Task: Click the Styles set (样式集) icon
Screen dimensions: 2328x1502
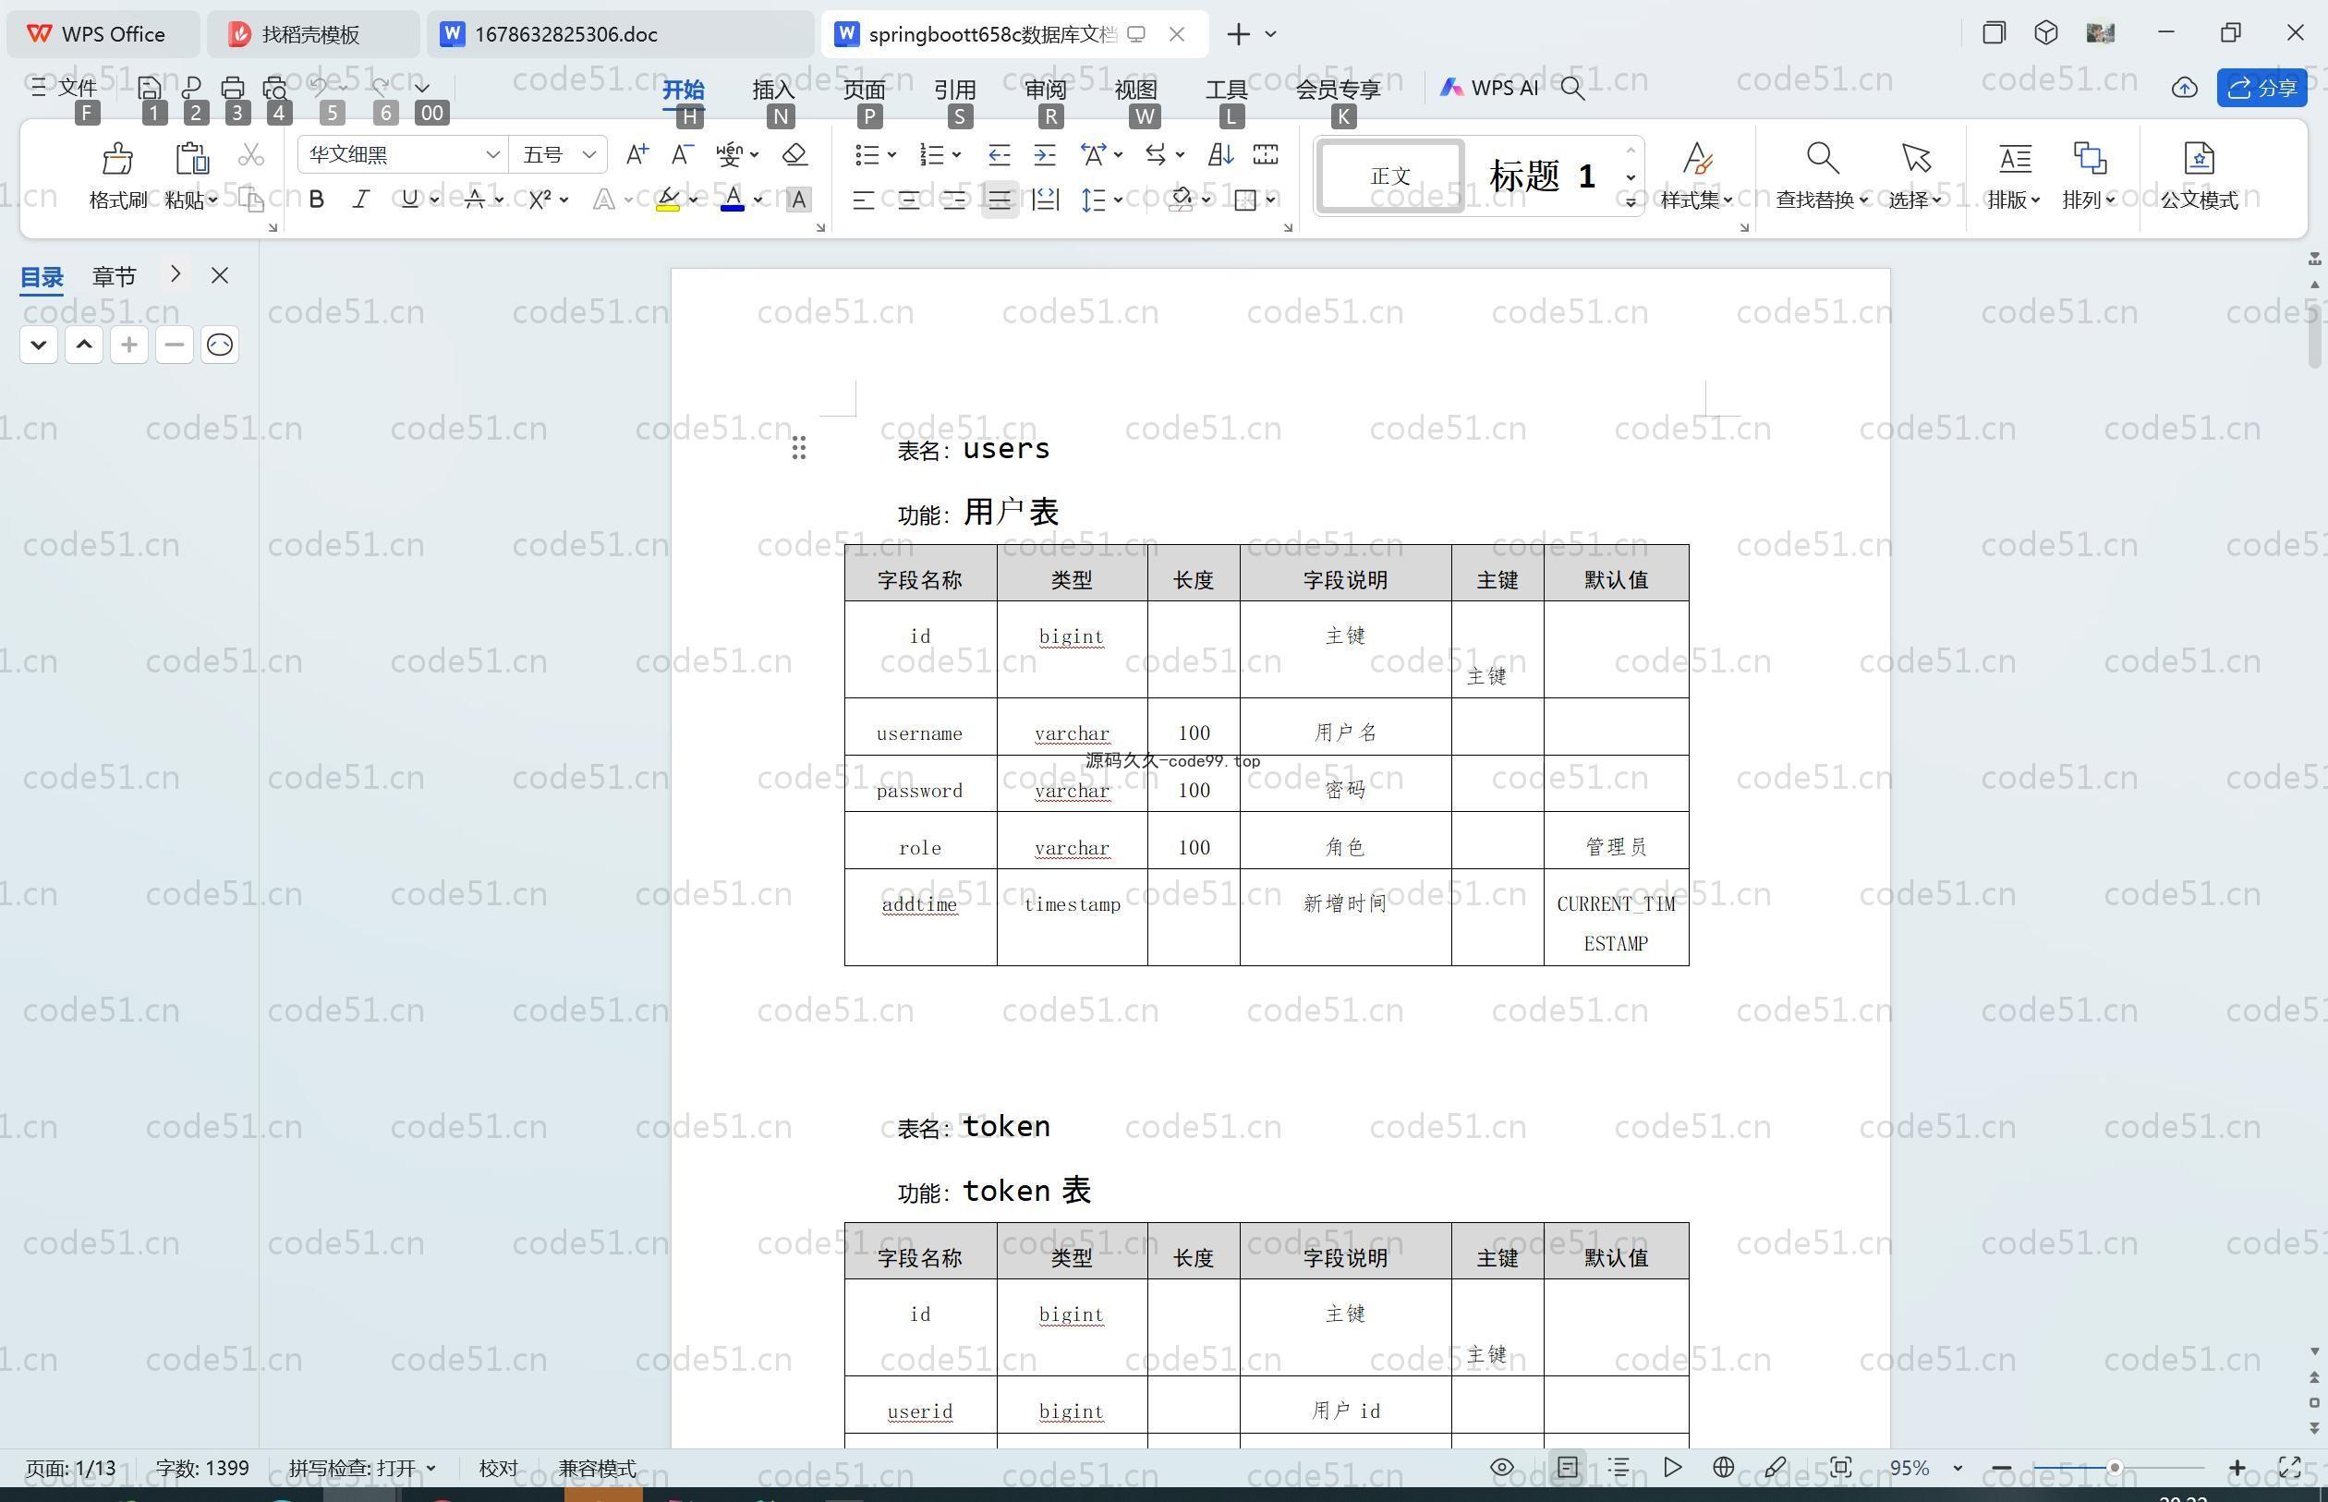Action: tap(1698, 158)
